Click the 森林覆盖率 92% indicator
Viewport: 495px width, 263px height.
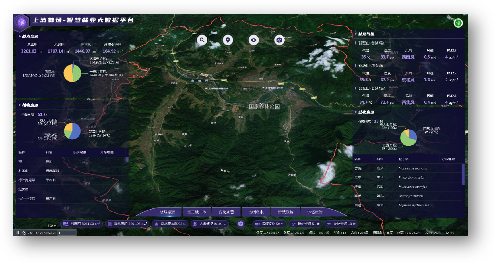coord(170,224)
